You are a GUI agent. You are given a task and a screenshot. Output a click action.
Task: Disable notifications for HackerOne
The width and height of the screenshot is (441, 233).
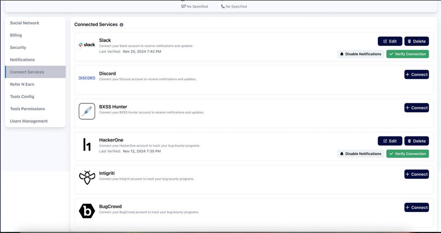361,154
